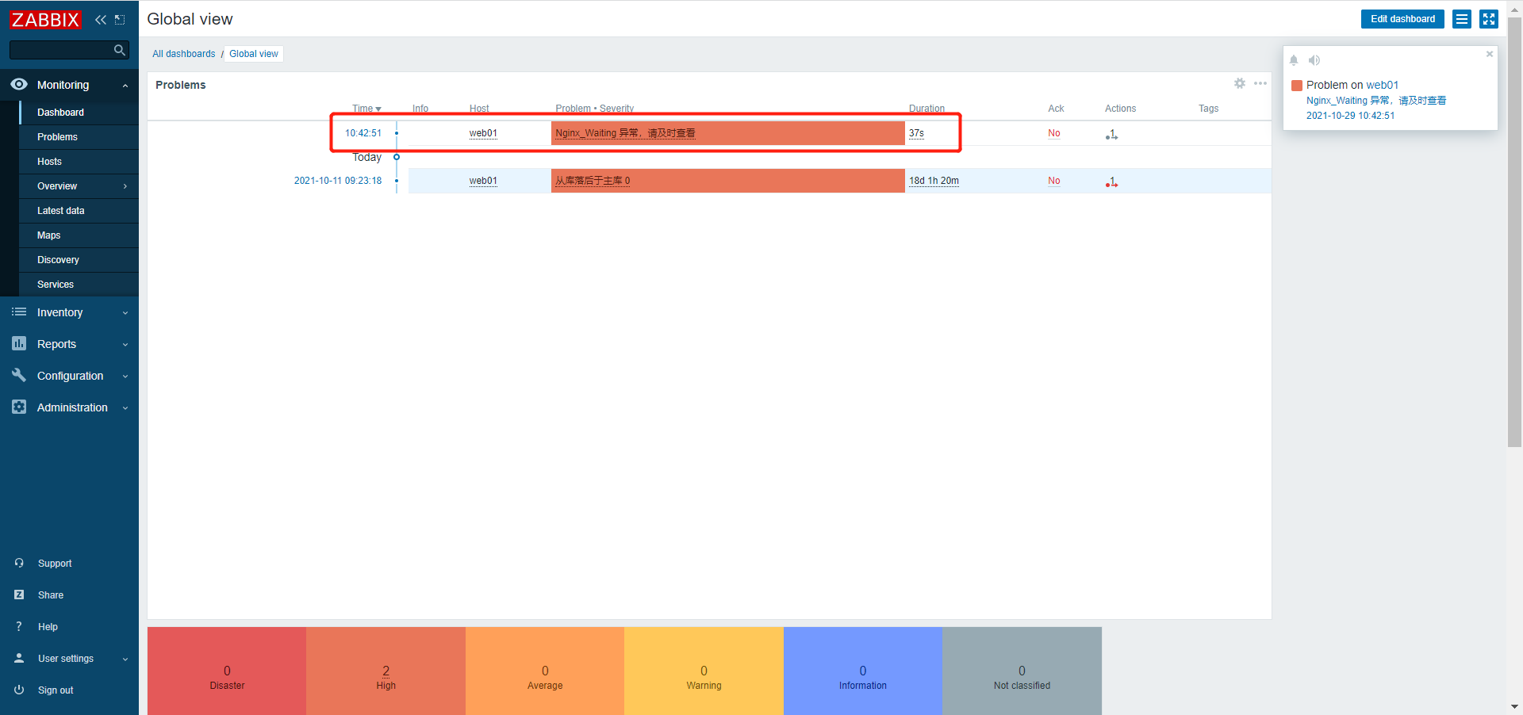Viewport: 1523px width, 715px height.
Task: Expand the Administration section chevron
Action: click(125, 408)
